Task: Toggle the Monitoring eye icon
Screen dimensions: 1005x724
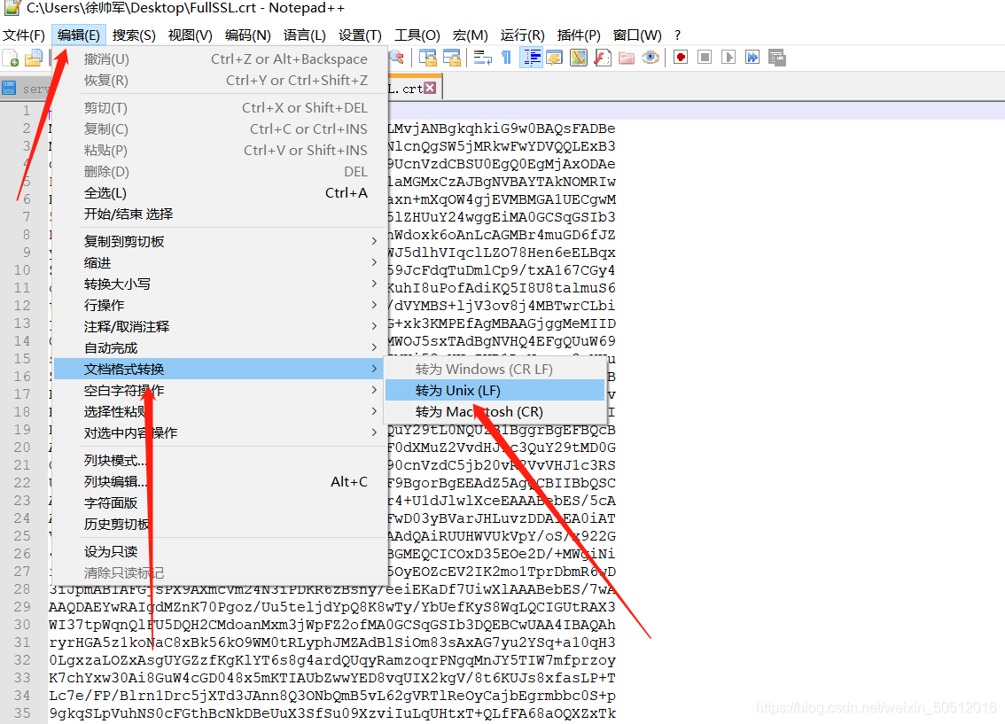Action: pos(650,58)
